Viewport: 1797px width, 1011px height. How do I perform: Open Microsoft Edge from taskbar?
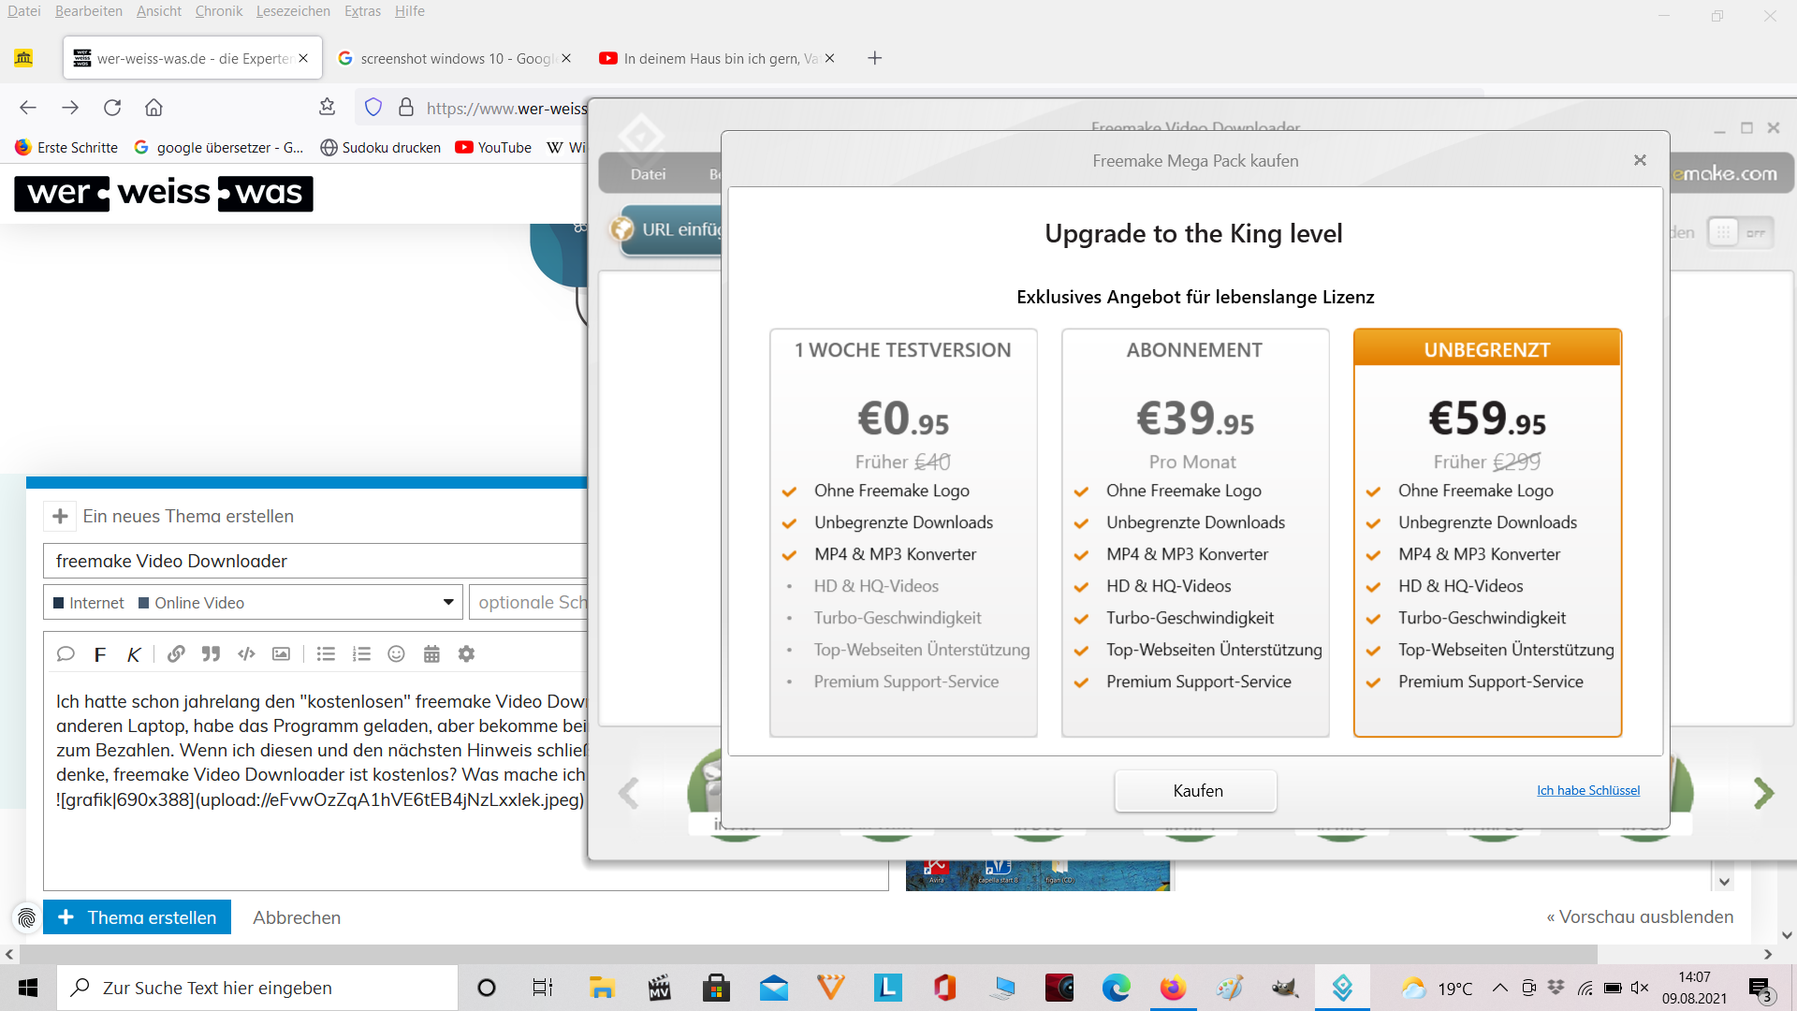pos(1116,988)
